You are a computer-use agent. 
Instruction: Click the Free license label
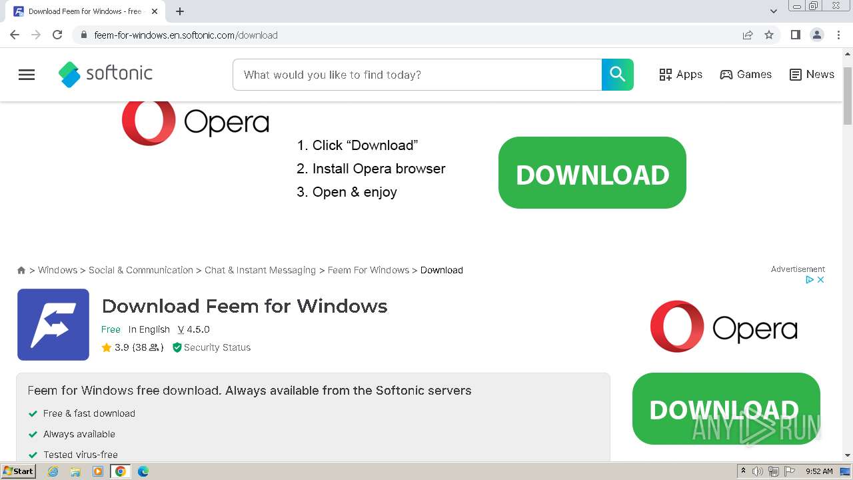coord(111,329)
